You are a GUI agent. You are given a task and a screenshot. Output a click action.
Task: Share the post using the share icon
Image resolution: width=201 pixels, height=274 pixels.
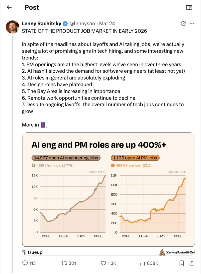tap(192, 263)
